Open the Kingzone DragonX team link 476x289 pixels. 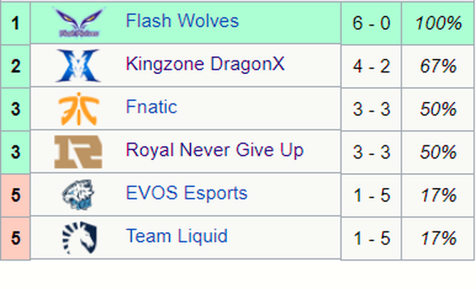click(206, 64)
